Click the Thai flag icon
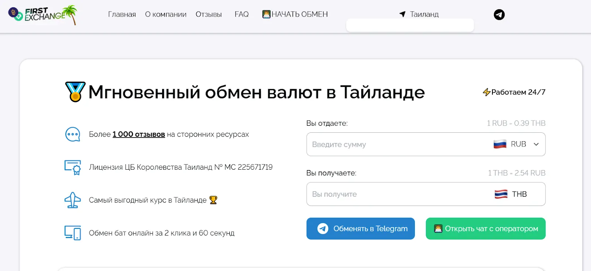This screenshot has height=271, width=591. [x=501, y=194]
